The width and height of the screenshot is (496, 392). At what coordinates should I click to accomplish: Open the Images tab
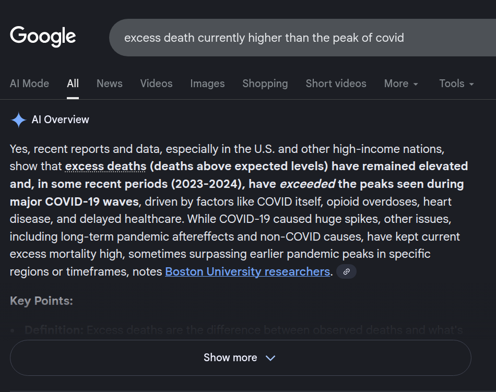click(207, 84)
